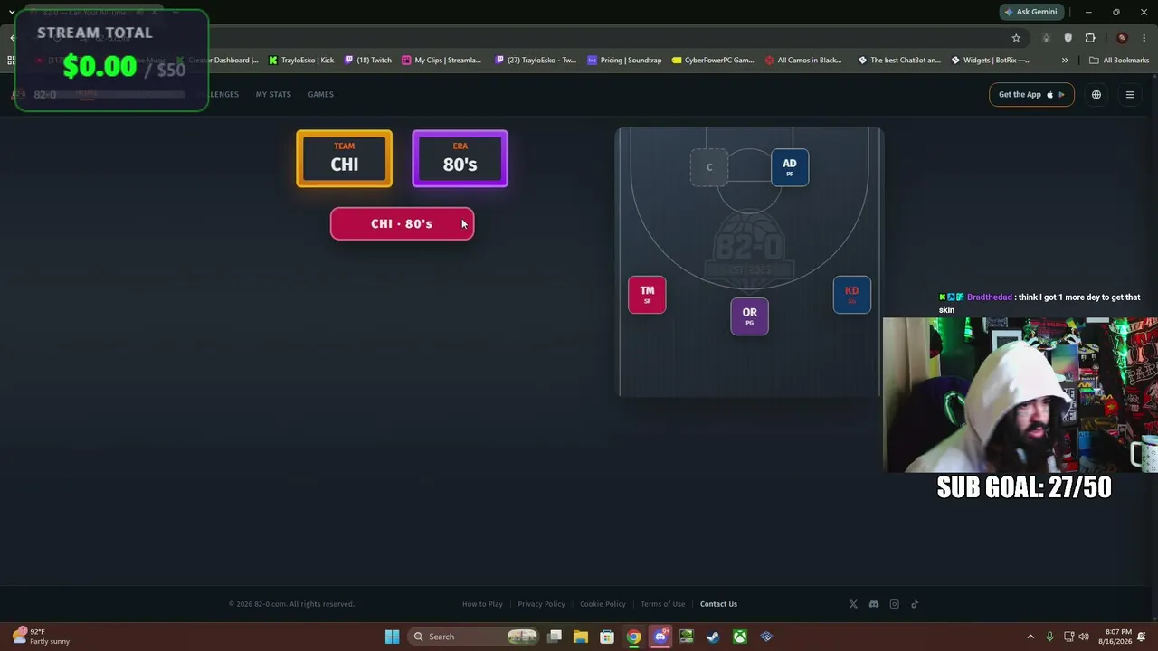Open the X (Twitter) footer link
The height and width of the screenshot is (651, 1158).
(x=853, y=604)
